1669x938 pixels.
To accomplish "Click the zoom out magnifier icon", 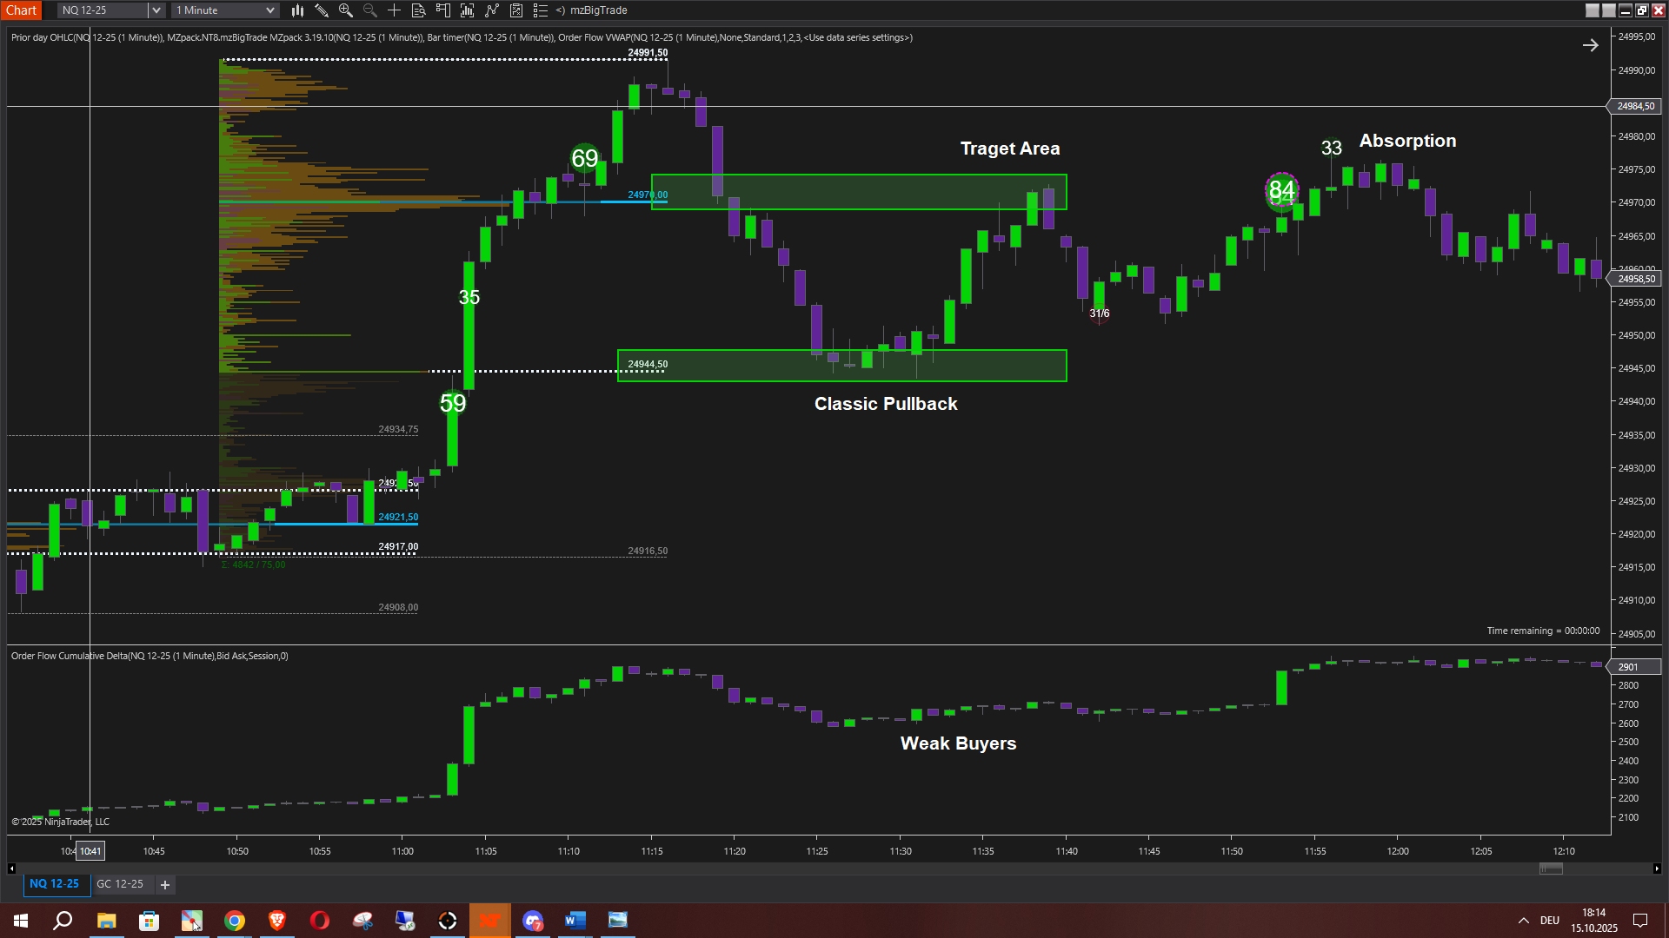I will 370,10.
